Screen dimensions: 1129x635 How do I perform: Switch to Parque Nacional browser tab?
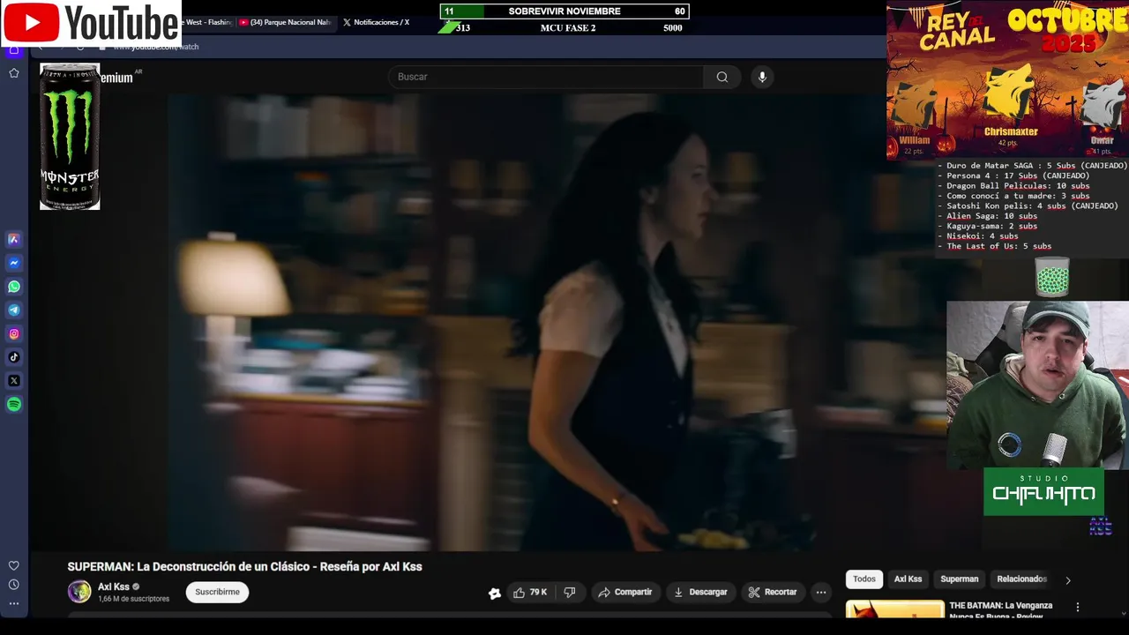(x=285, y=22)
